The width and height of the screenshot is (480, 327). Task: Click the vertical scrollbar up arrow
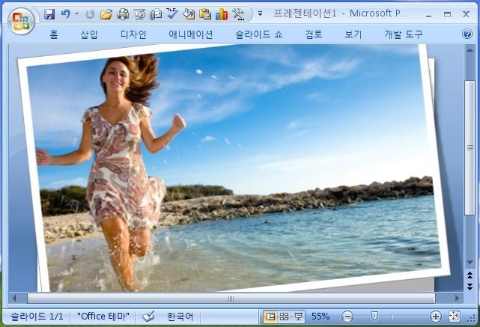pos(470,50)
